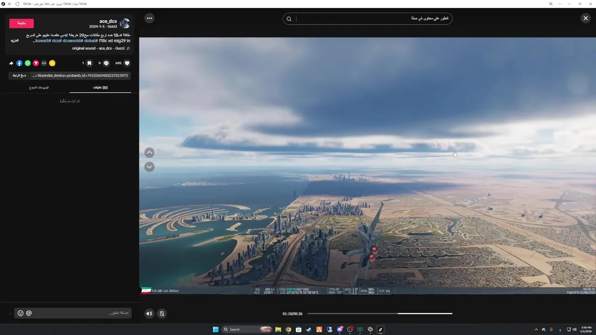Open the ace_dcs profile avatar
The width and height of the screenshot is (596, 335).
click(125, 24)
